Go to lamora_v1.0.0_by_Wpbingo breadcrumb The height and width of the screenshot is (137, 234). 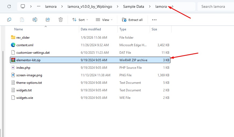click(90, 6)
